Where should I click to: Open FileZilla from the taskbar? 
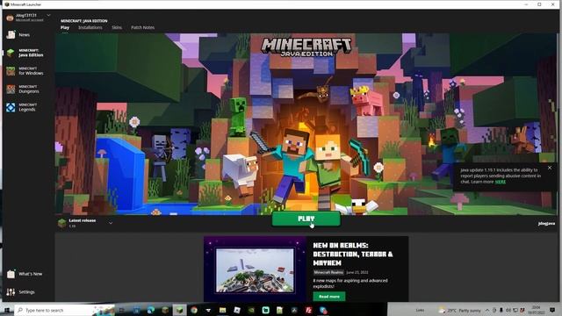pos(308,310)
